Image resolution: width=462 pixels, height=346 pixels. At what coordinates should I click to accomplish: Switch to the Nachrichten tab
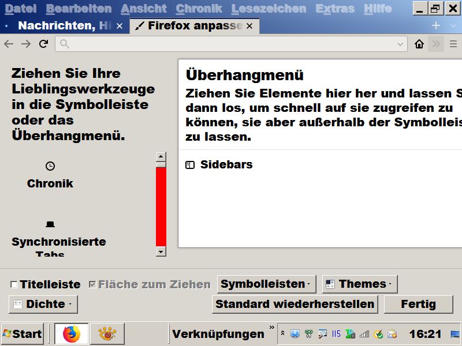tap(65, 26)
